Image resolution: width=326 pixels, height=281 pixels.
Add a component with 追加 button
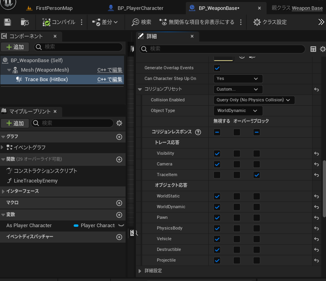(x=15, y=47)
